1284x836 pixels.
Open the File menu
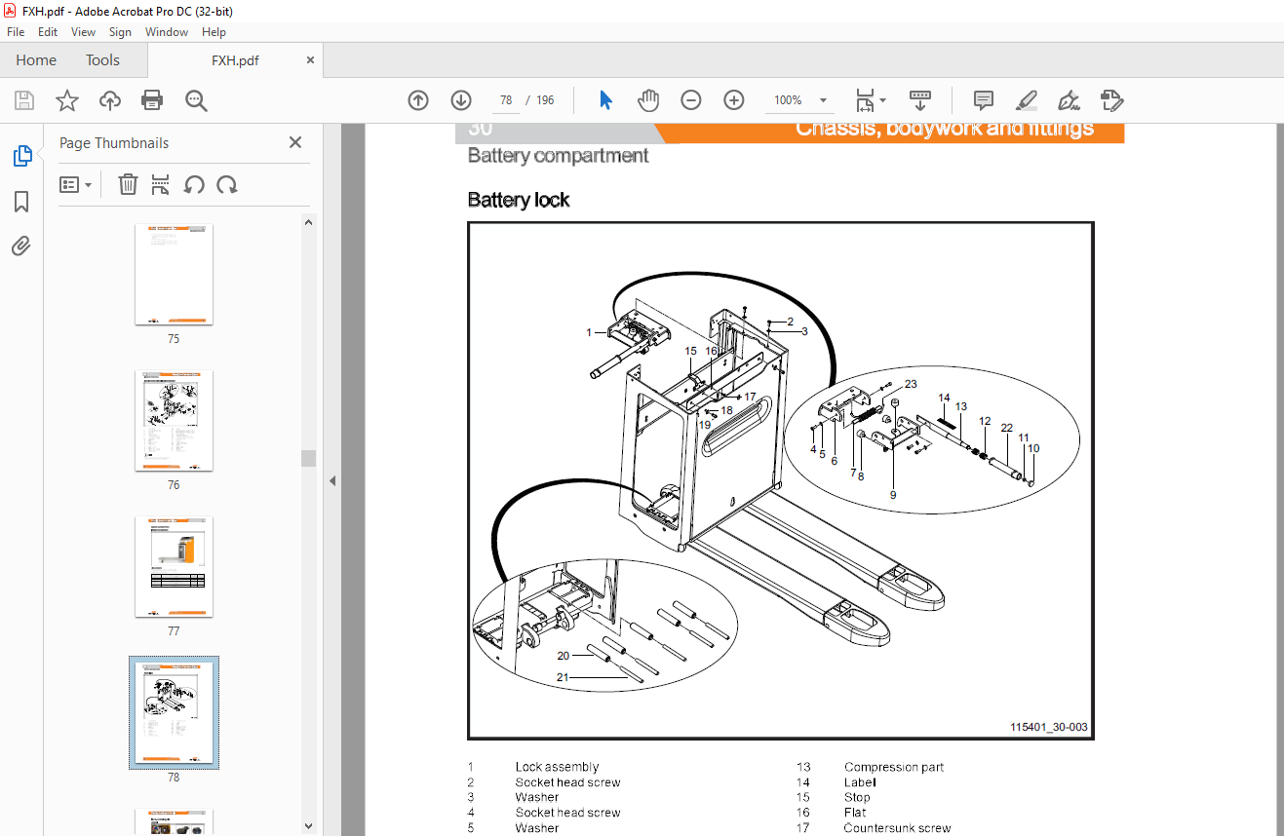[x=16, y=32]
